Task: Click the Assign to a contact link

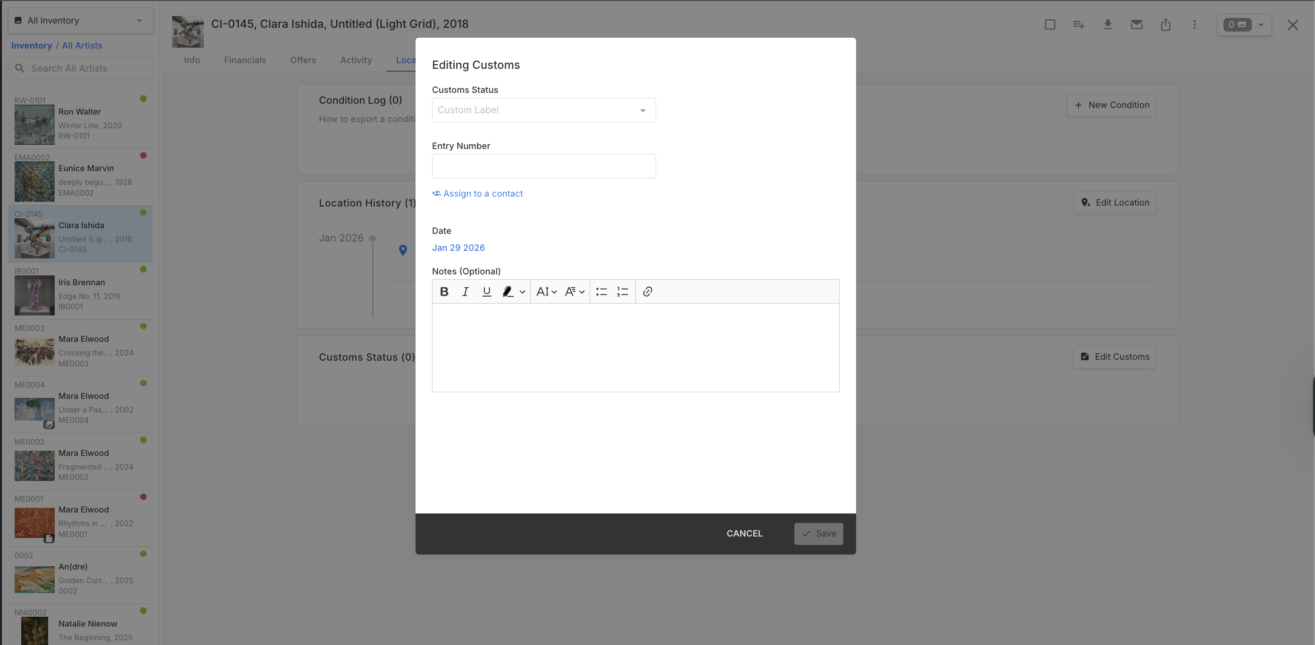Action: pyautogui.click(x=477, y=193)
